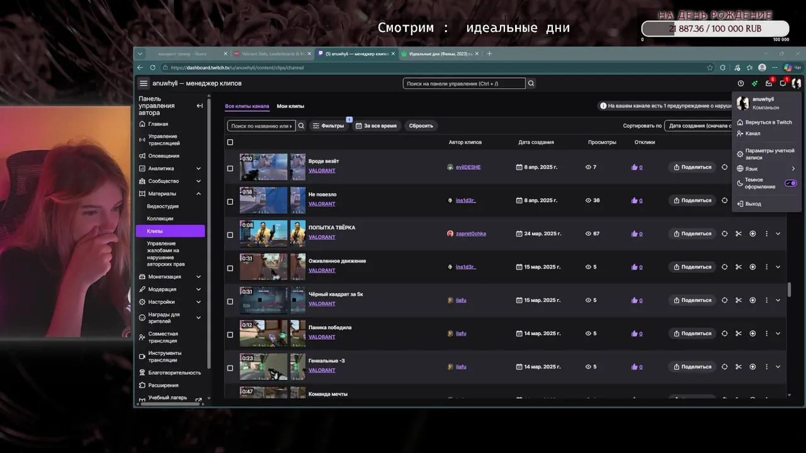The height and width of the screenshot is (453, 806).
Task: Click the thumbs-up likes icon on Не повезло row
Action: tap(634, 201)
